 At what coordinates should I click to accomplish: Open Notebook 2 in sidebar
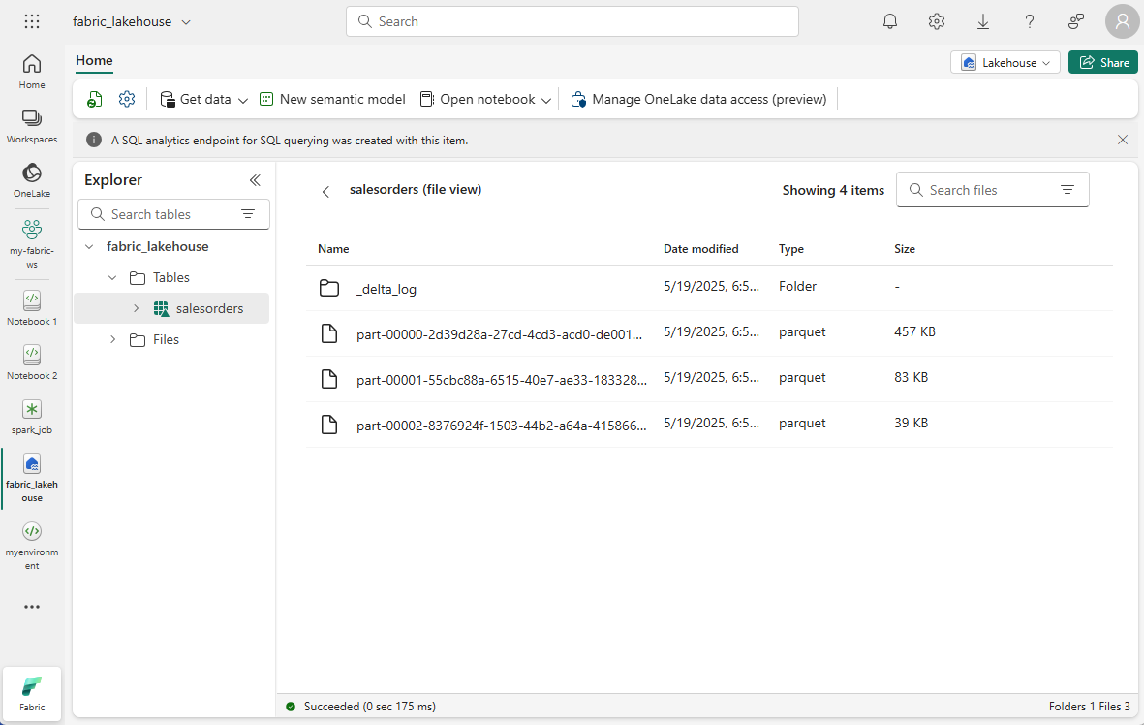coord(31,362)
